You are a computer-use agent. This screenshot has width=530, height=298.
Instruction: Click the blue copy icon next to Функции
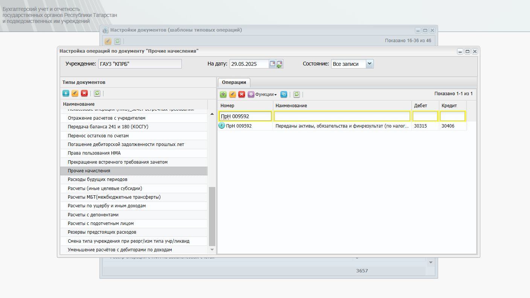284,94
